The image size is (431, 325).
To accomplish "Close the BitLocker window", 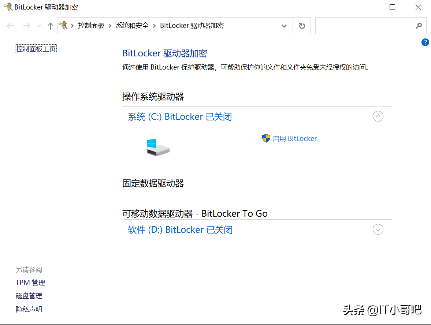I will click(418, 7).
